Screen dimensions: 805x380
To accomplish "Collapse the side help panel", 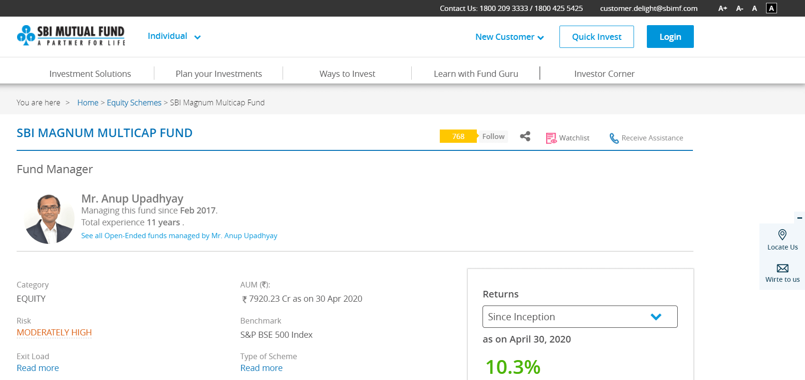I will pos(800,218).
